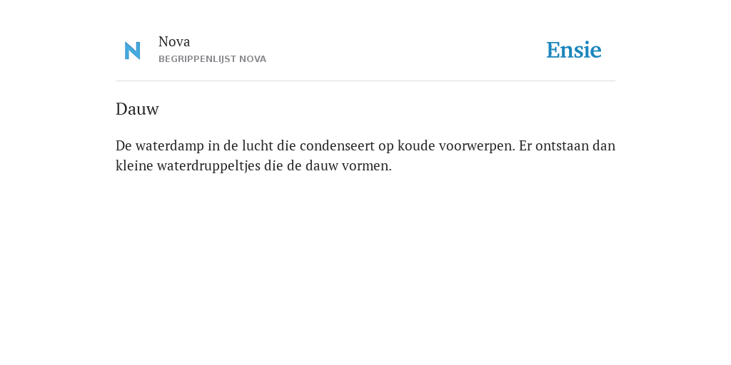Open the BEGRIPPENLIJST NOVA link
731x365 pixels.
pyautogui.click(x=212, y=59)
